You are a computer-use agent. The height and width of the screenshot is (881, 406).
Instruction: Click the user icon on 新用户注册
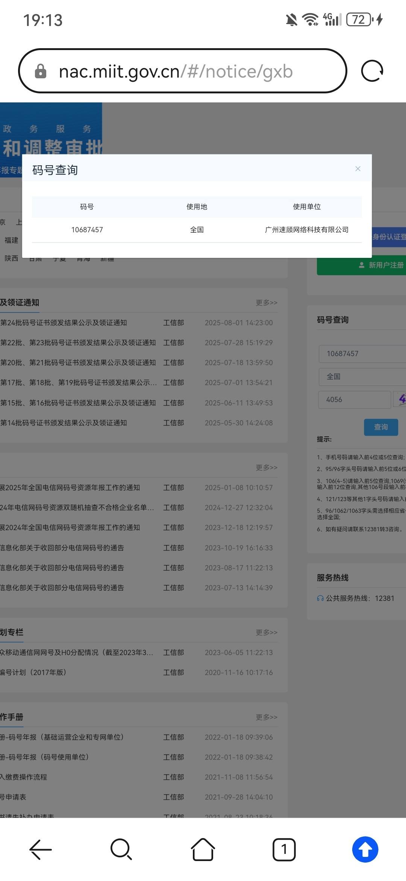click(362, 265)
